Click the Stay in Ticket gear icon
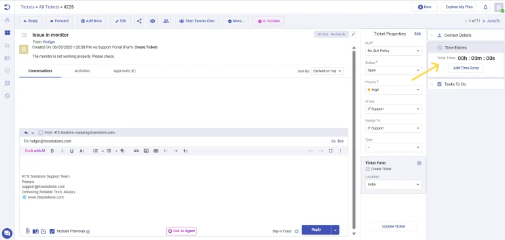 [x=297, y=231]
